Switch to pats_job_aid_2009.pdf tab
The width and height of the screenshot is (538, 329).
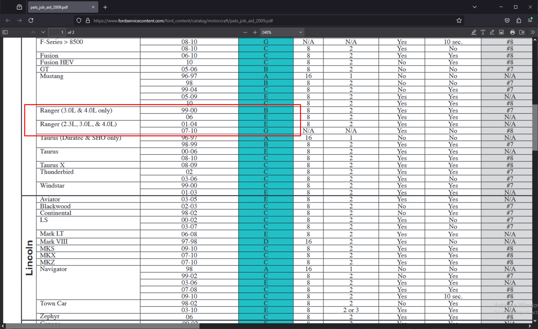pyautogui.click(x=63, y=7)
